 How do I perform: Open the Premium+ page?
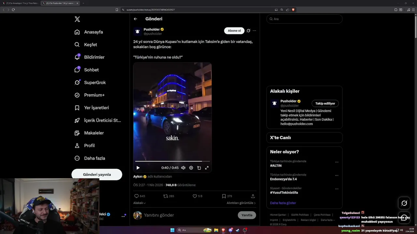(90, 95)
